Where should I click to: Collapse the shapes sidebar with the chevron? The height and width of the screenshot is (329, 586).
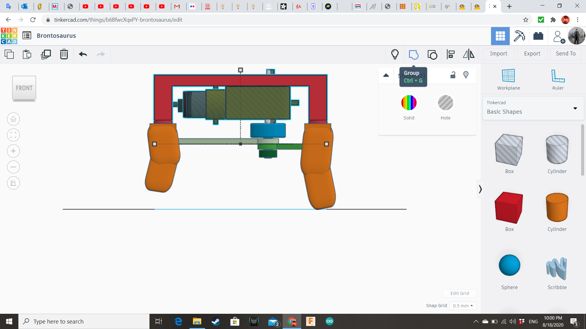tap(480, 189)
